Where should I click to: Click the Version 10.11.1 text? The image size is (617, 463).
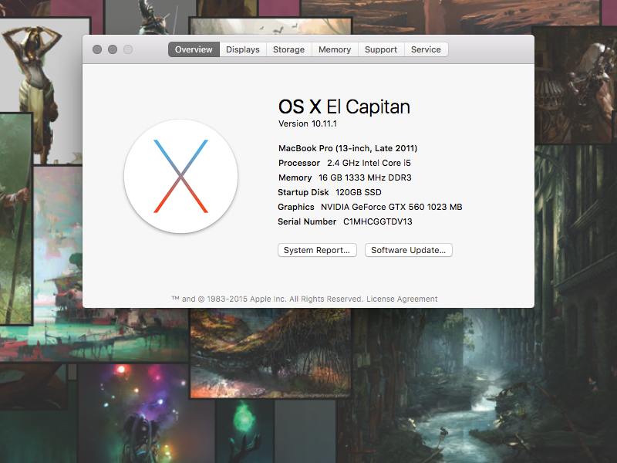308,123
